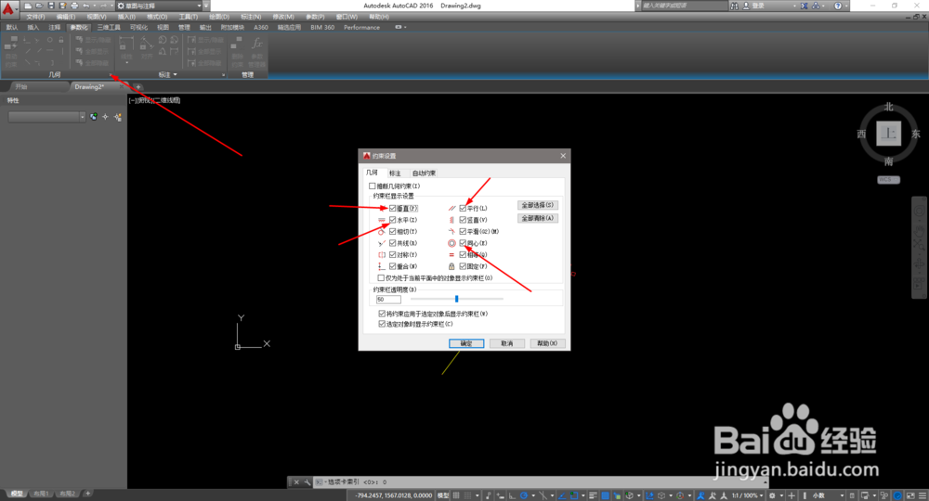Image resolution: width=929 pixels, height=501 pixels.
Task: Click the wrench customize icon on command line
Action: click(307, 482)
